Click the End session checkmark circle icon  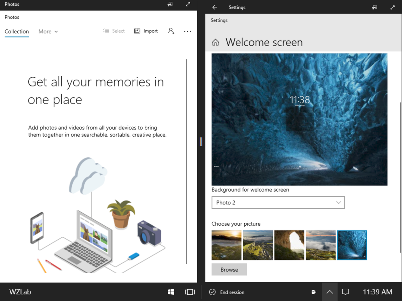tap(212, 292)
